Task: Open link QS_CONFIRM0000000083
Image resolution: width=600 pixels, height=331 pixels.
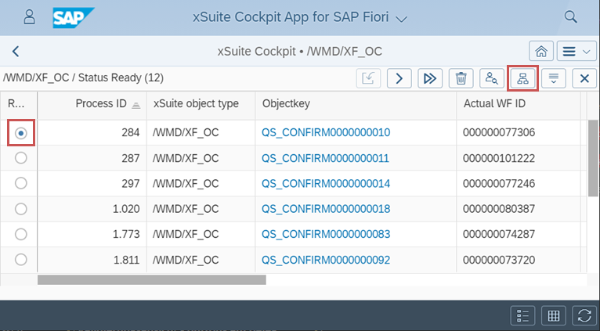Action: click(x=325, y=233)
